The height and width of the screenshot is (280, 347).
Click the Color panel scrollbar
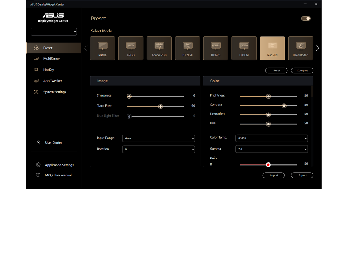pos(312,91)
